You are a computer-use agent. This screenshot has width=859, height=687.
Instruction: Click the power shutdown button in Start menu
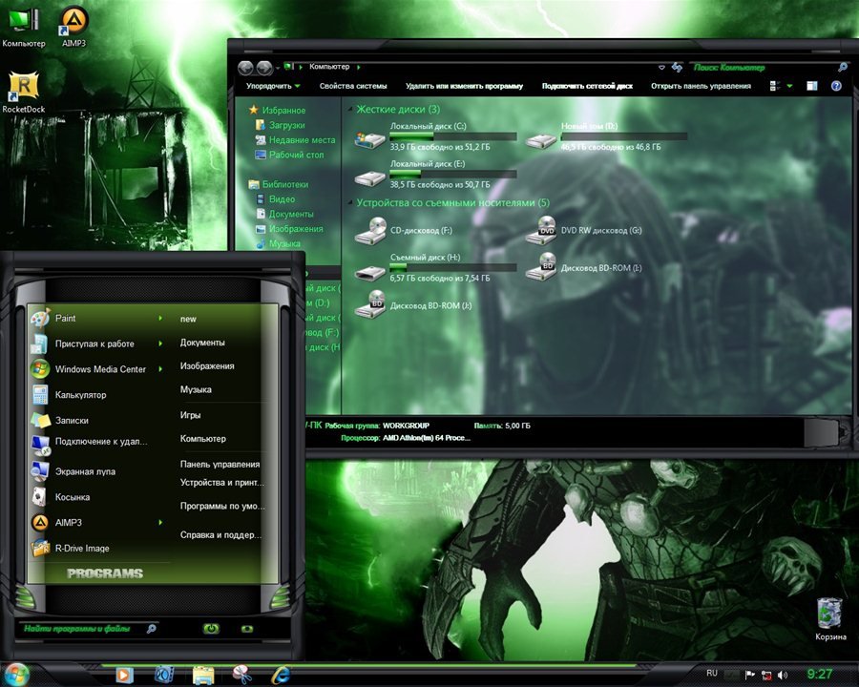click(211, 629)
